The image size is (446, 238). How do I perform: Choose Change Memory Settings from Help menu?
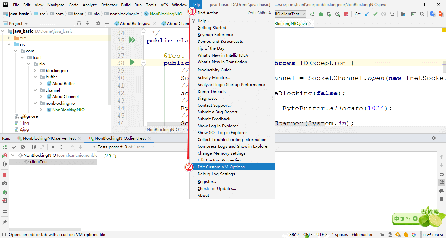pos(232,153)
